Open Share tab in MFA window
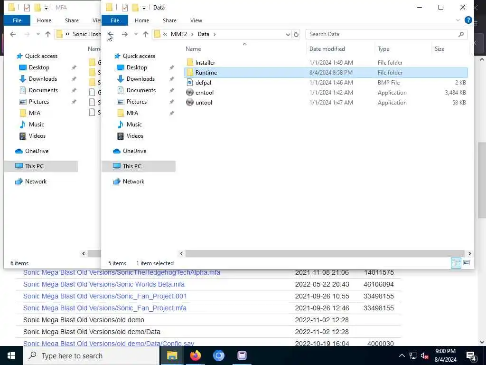Viewport: 486px width, 365px height. click(x=72, y=20)
